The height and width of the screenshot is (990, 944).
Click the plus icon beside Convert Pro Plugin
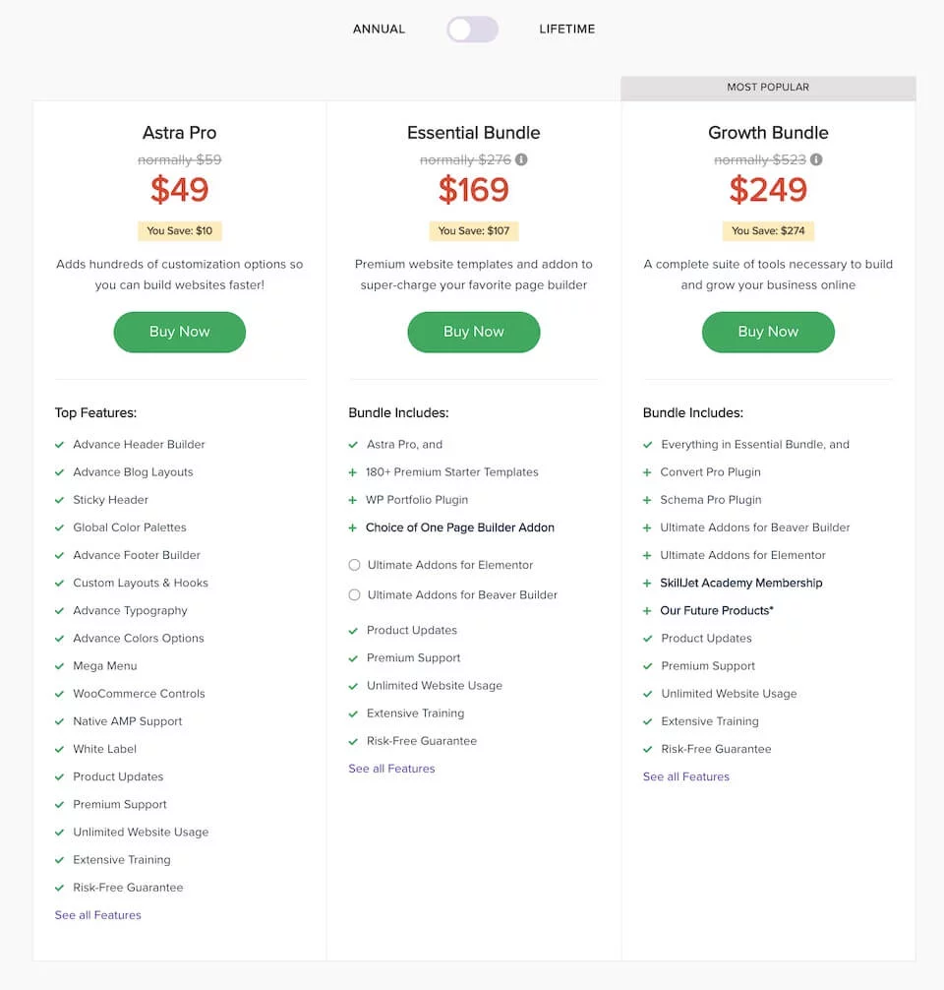click(648, 472)
